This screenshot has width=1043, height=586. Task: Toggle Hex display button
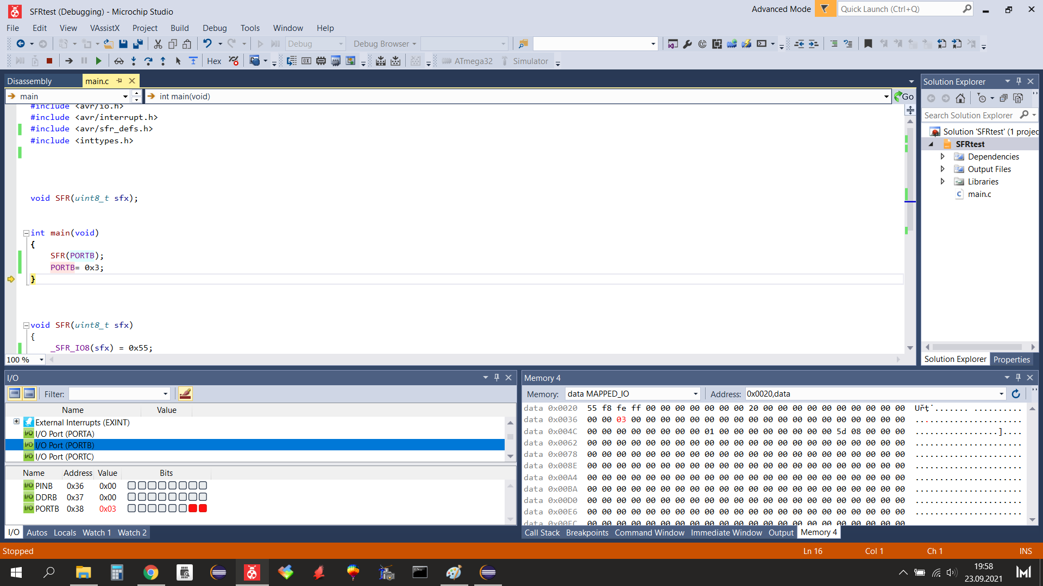(214, 61)
